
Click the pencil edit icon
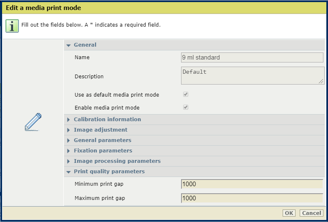(33, 122)
